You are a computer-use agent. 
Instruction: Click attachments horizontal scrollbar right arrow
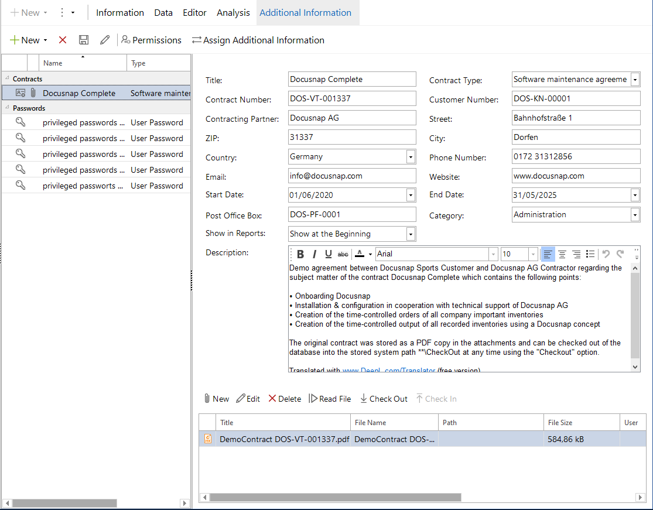pyautogui.click(x=641, y=497)
